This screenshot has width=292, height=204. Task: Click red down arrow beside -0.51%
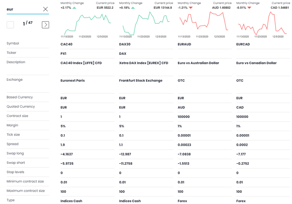tap(250, 8)
